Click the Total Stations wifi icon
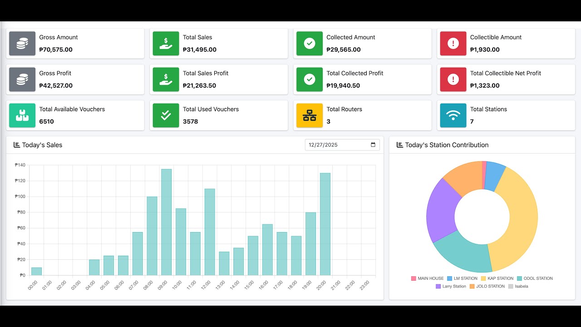 (x=453, y=115)
